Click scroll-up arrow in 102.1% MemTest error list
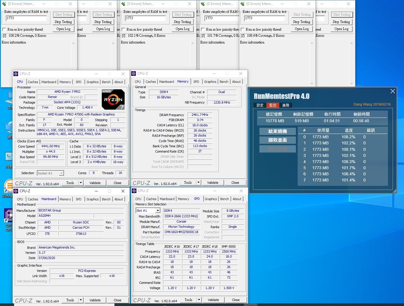Image resolution: width=404 pixels, height=306 pixels. coord(193,43)
